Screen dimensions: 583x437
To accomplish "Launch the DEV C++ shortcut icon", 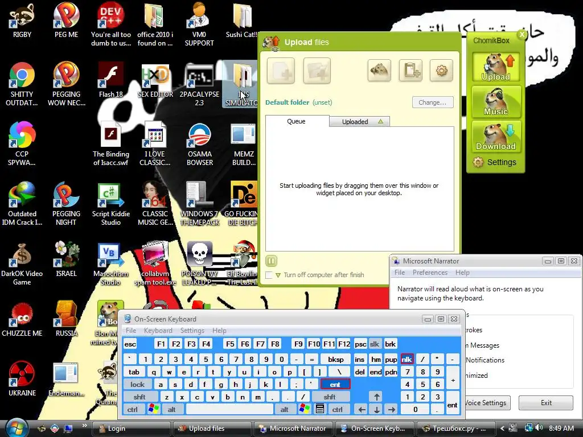I will [110, 15].
